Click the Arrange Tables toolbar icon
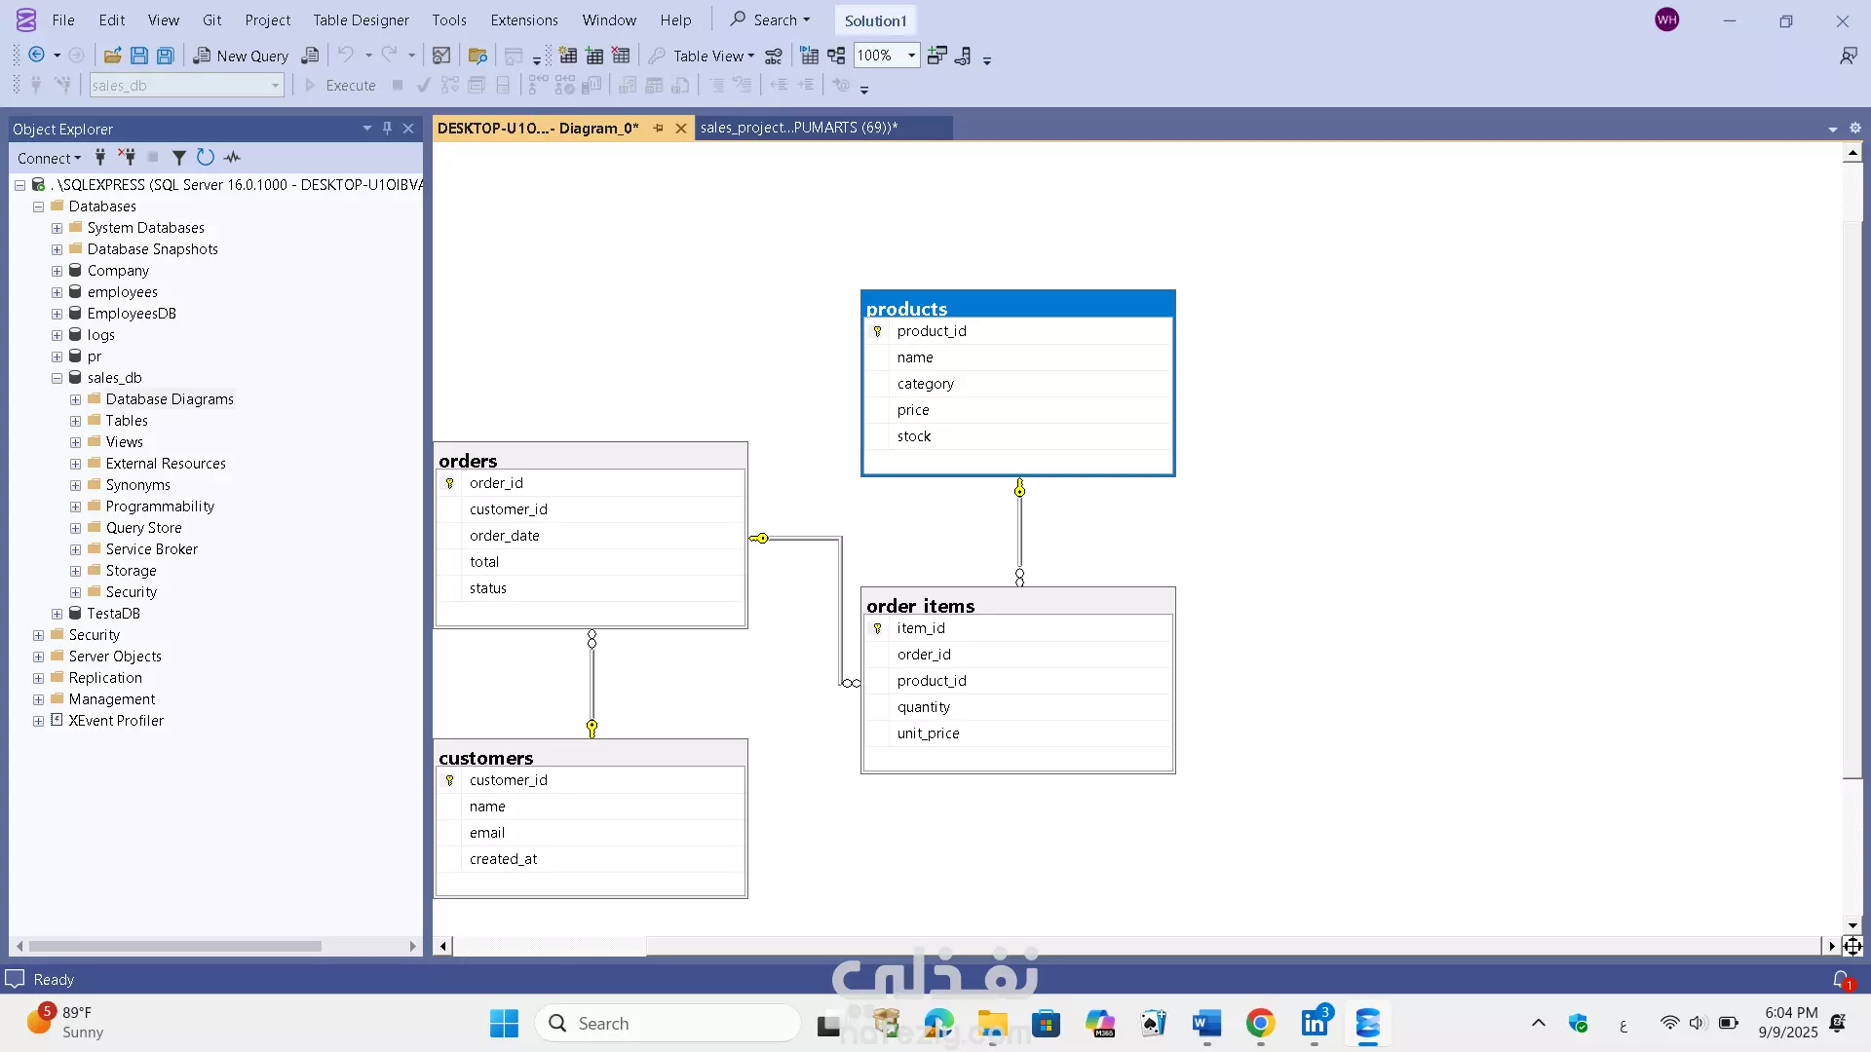Screen dimensions: 1871x1052 tap(836, 56)
